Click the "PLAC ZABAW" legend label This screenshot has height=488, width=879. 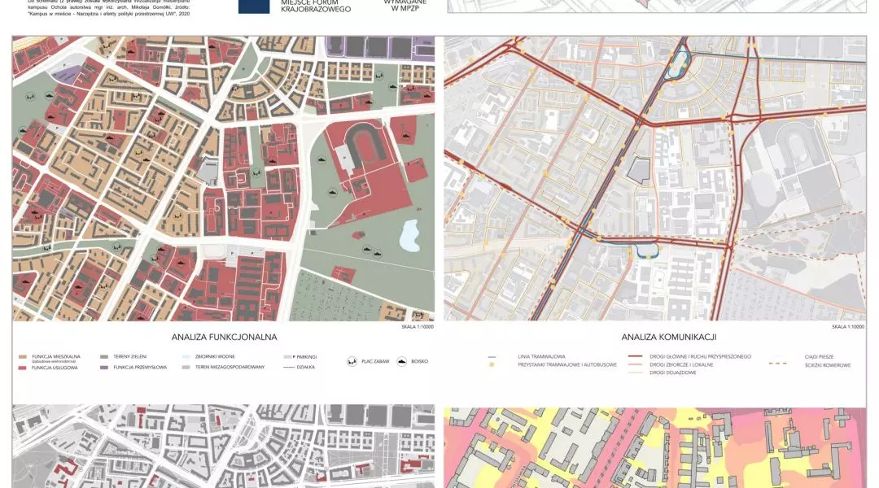(375, 361)
